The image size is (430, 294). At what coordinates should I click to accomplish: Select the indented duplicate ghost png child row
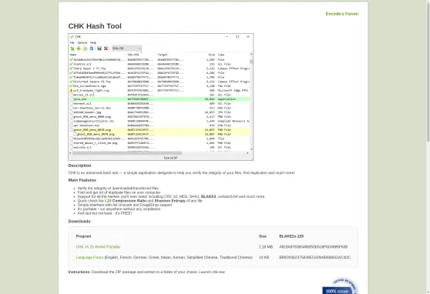point(159,134)
